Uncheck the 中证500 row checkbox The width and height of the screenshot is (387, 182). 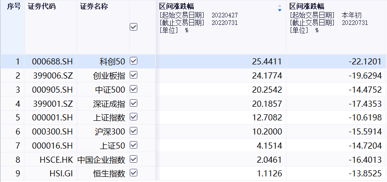pyautogui.click(x=134, y=89)
